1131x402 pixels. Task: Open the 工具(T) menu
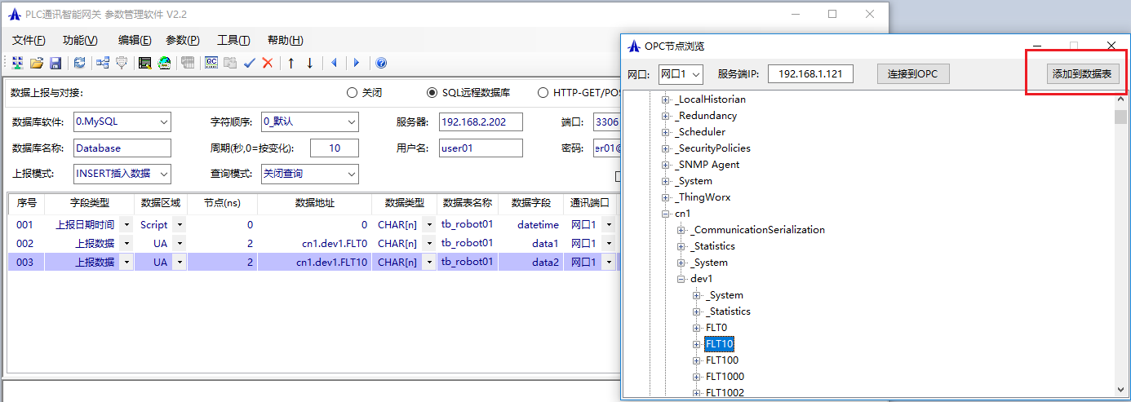point(233,41)
